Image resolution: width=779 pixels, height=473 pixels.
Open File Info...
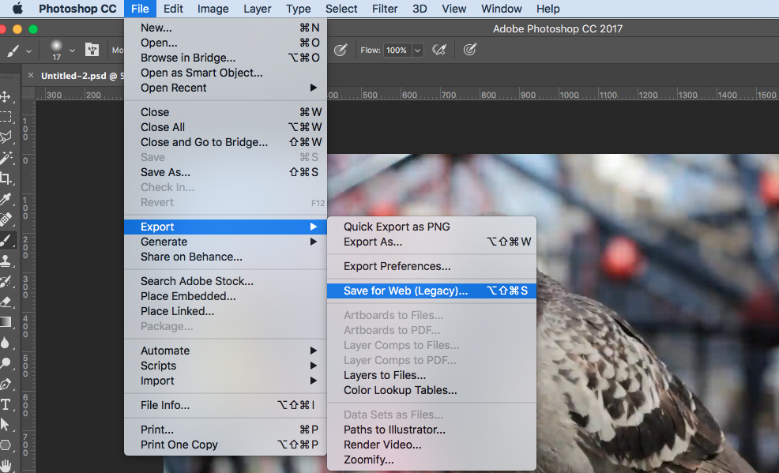(x=225, y=405)
